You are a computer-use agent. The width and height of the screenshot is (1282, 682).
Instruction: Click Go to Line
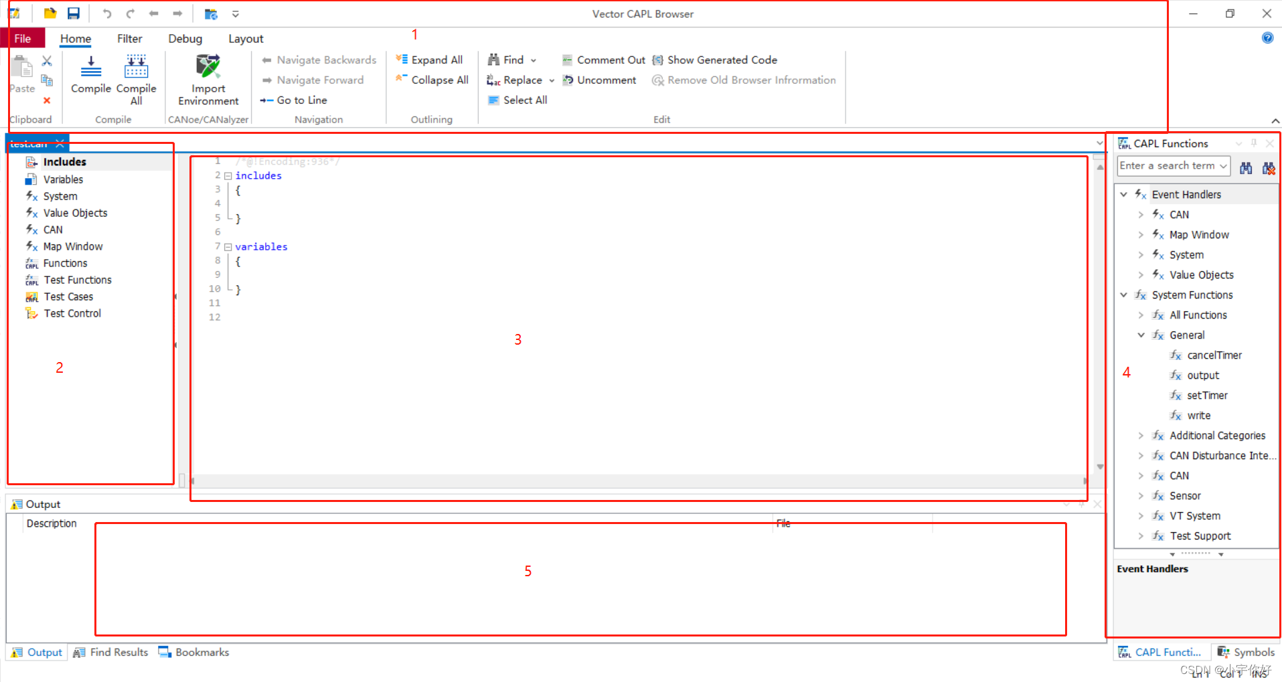pyautogui.click(x=294, y=100)
